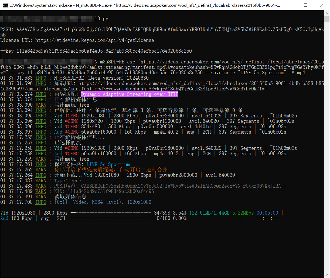Click the 34/398 8.54% progress count

(170, 213)
